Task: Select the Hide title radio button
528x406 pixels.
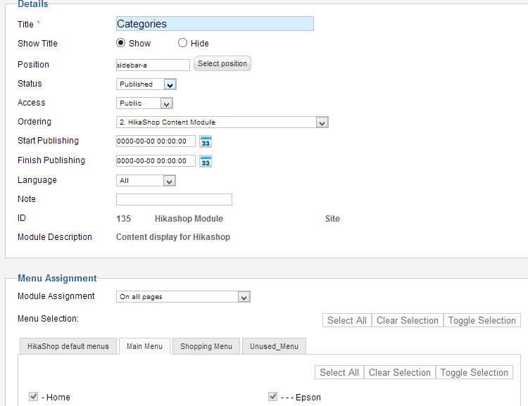Action: (182, 43)
